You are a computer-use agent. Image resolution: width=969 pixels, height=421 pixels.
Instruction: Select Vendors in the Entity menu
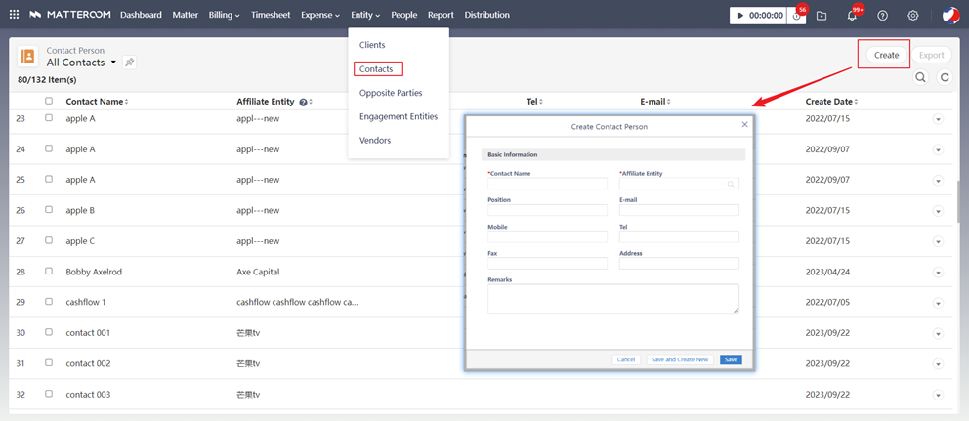tap(375, 141)
